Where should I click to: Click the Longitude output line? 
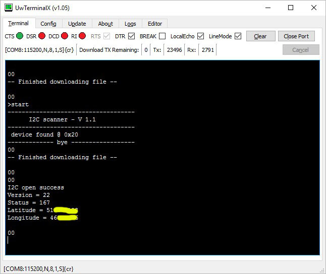[42, 218]
